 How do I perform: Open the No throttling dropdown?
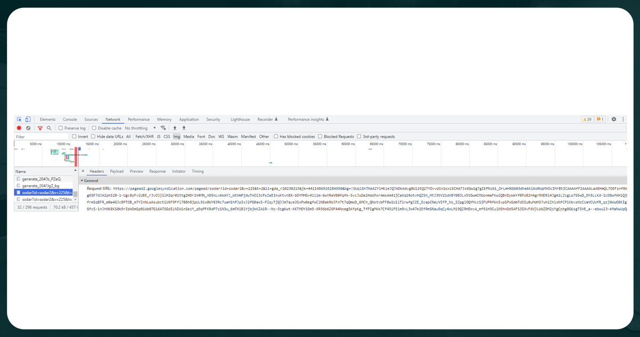click(137, 128)
